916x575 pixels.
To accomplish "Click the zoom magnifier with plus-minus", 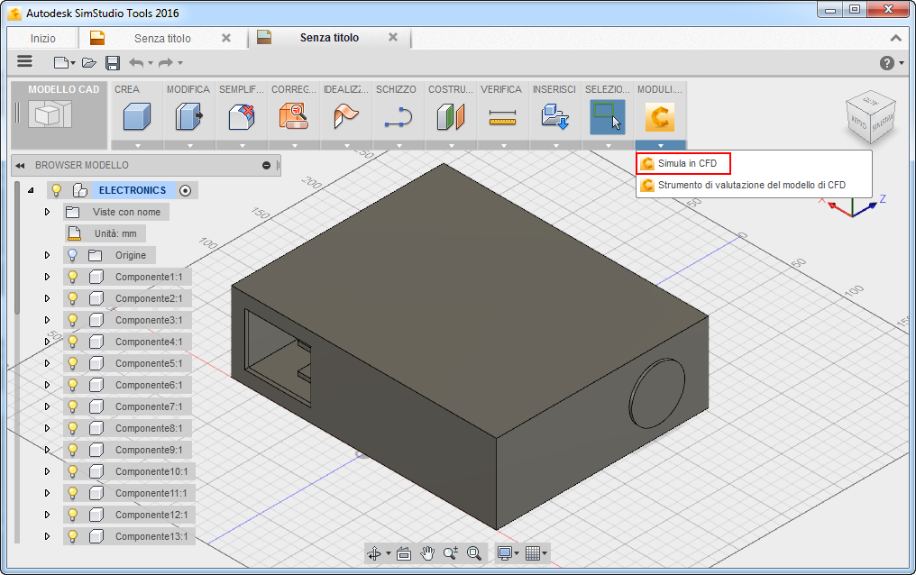I will coord(451,552).
